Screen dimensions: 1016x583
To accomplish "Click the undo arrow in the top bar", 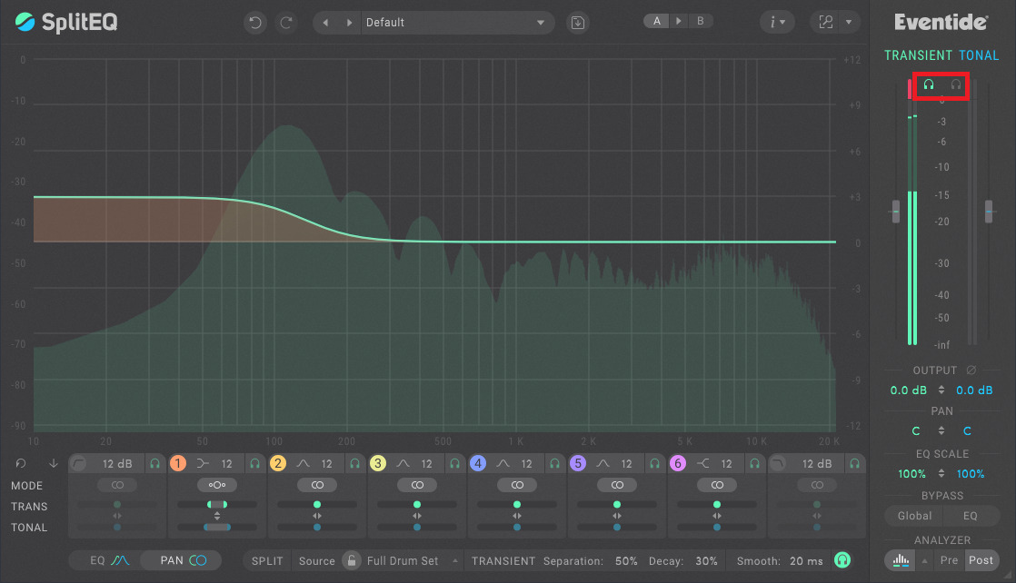I will (255, 23).
